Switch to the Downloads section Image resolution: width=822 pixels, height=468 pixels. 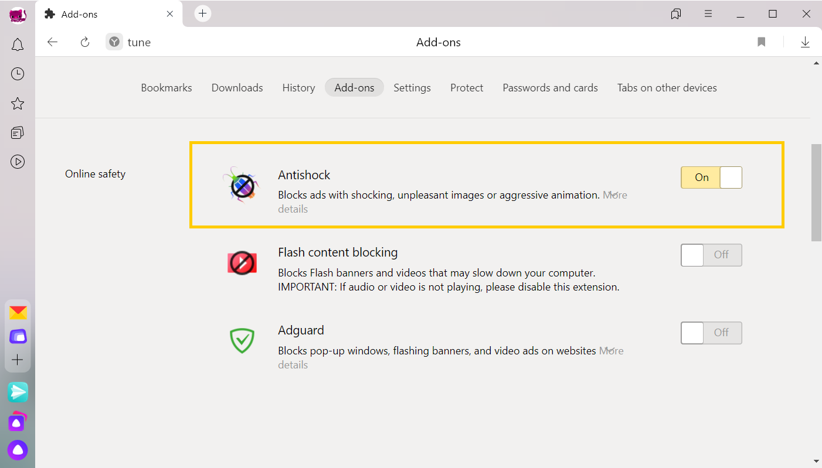point(237,88)
